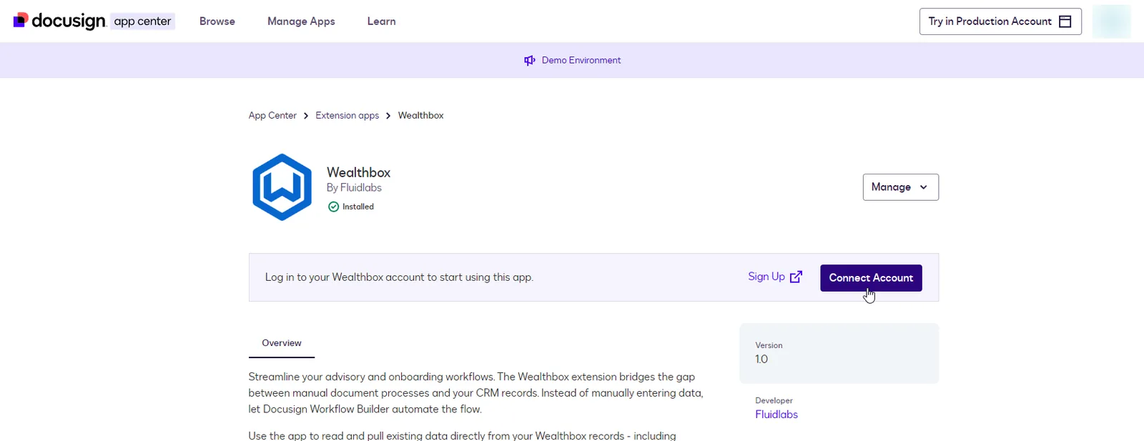This screenshot has height=441, width=1144.
Task: Click the external link icon beside Sign Up
Action: 796,277
